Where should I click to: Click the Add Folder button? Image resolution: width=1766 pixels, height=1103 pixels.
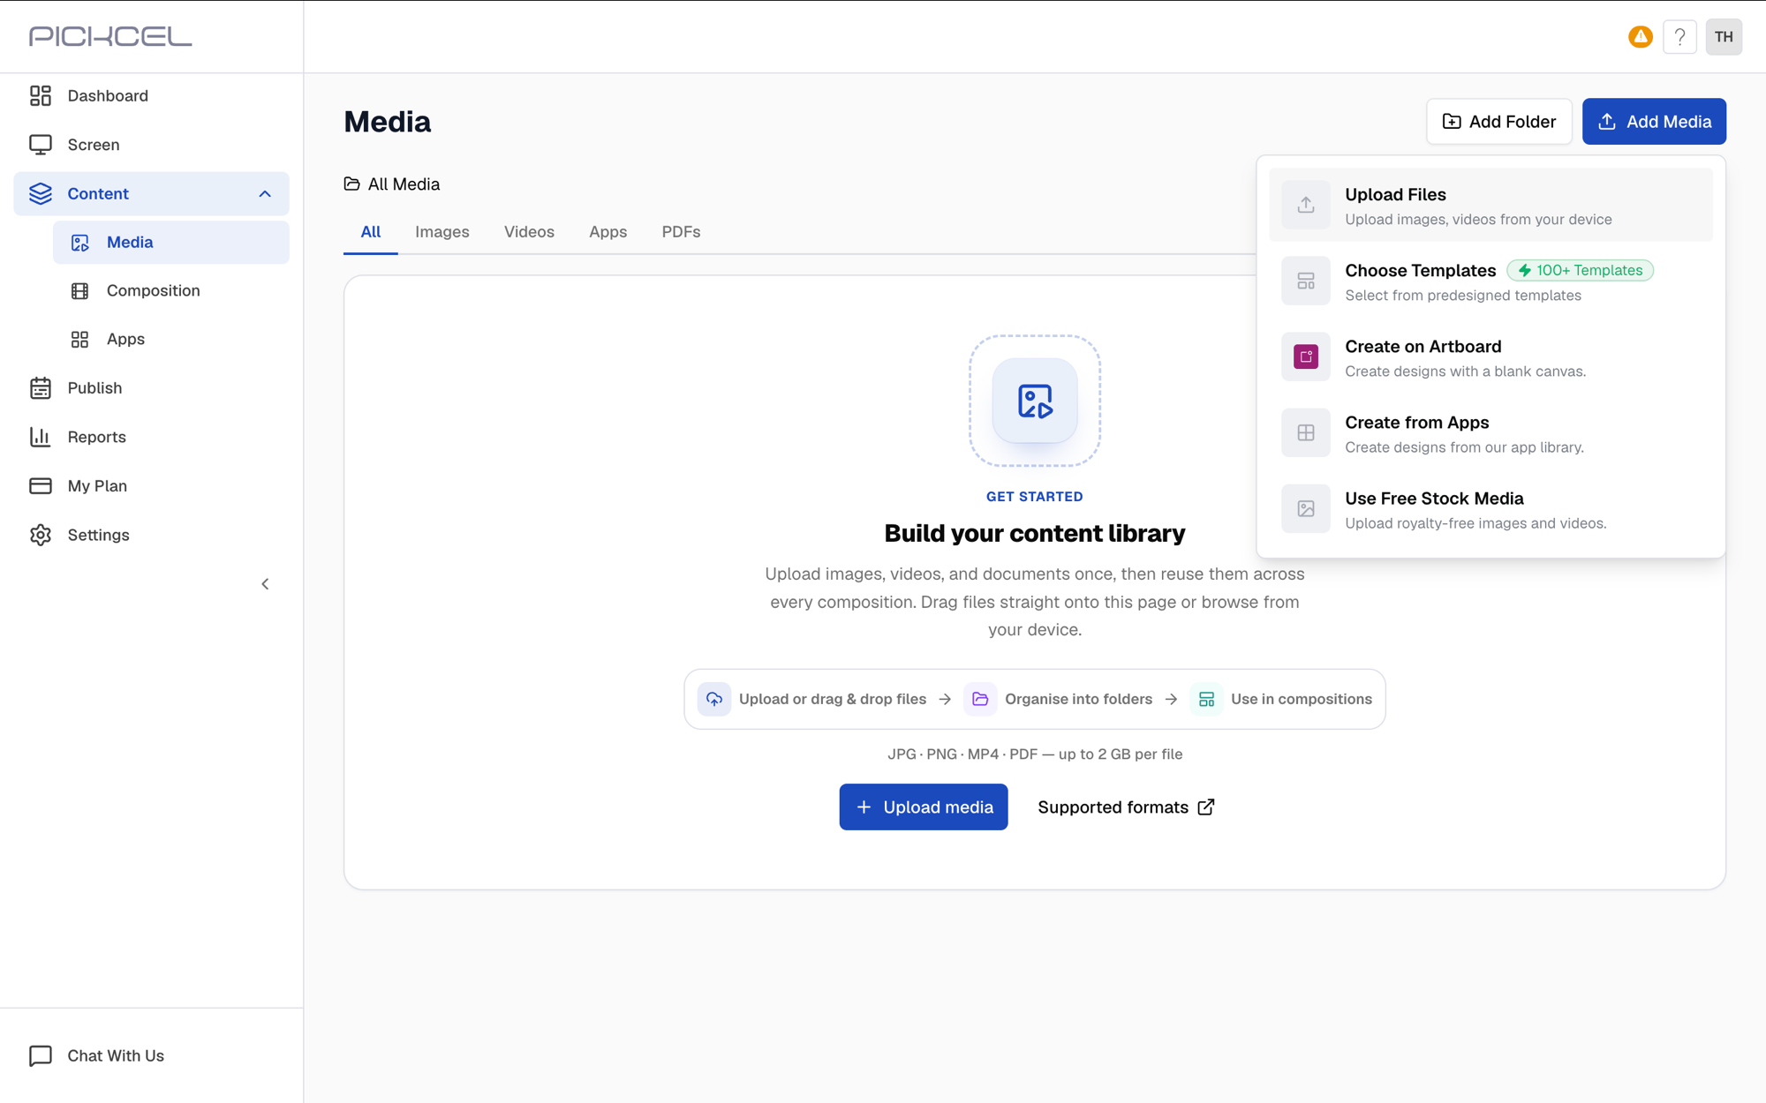1498,121
